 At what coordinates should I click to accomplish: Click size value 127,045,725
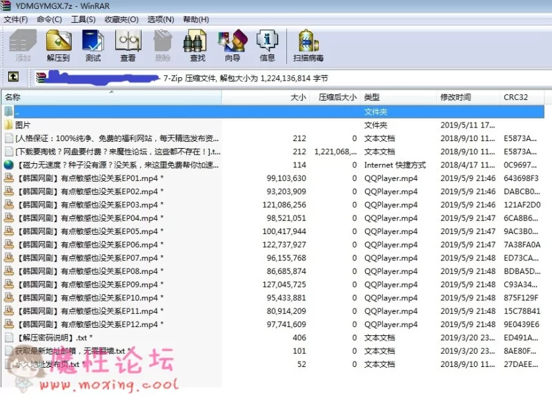[284, 284]
